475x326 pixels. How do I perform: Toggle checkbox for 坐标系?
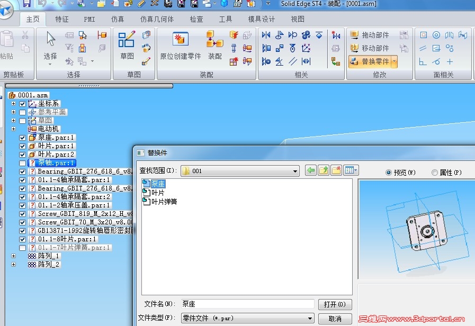point(22,104)
